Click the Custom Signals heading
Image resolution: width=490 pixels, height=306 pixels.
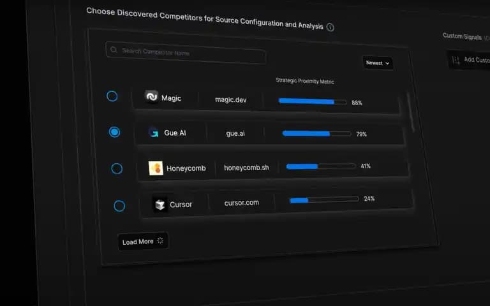coord(462,36)
